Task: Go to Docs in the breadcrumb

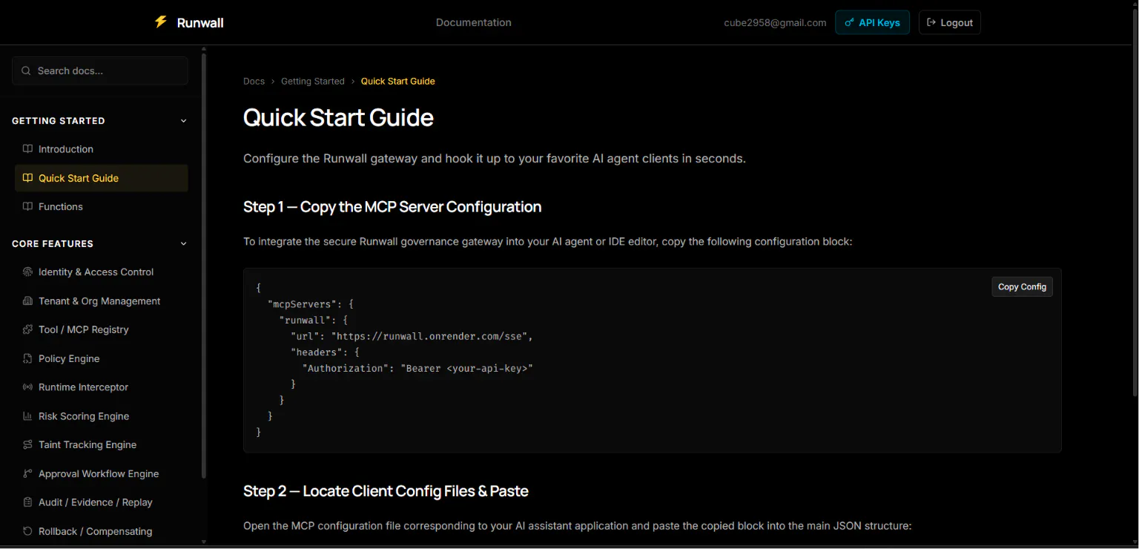Action: [x=254, y=82]
